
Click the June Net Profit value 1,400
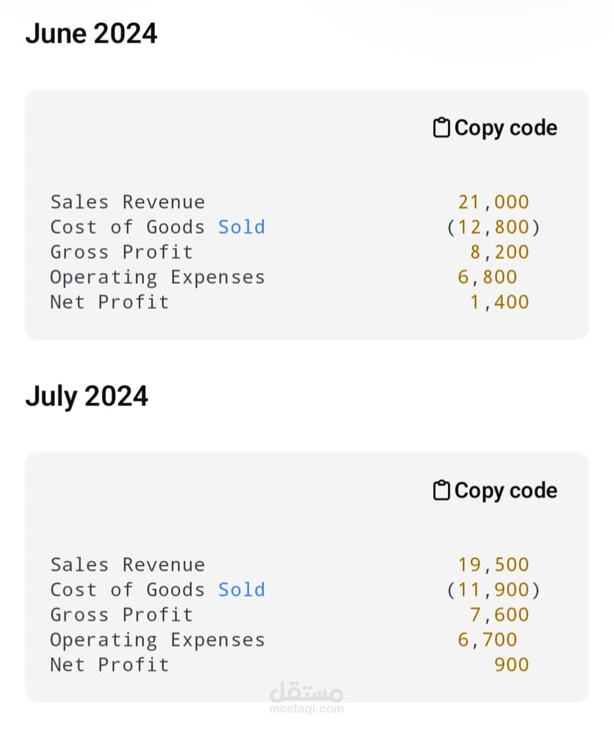tap(499, 302)
